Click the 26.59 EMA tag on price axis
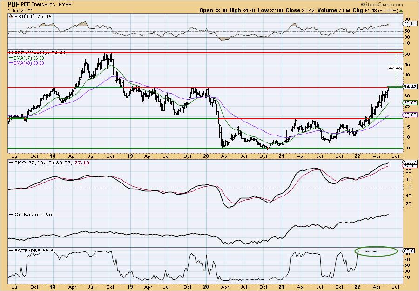This screenshot has height=291, width=419. (x=411, y=102)
